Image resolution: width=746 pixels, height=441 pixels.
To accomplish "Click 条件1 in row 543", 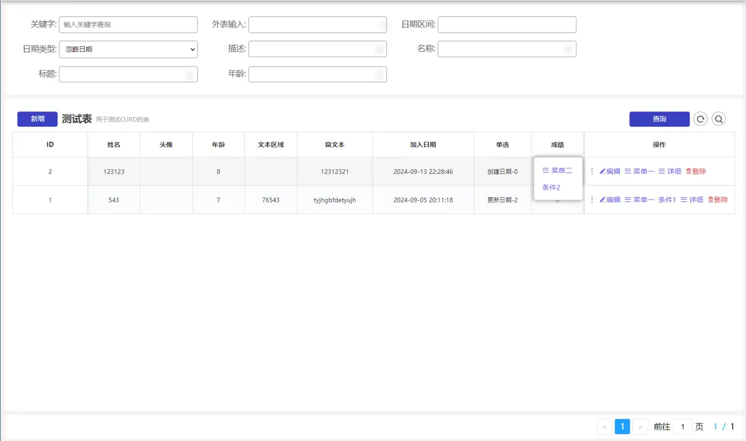I will pos(667,199).
